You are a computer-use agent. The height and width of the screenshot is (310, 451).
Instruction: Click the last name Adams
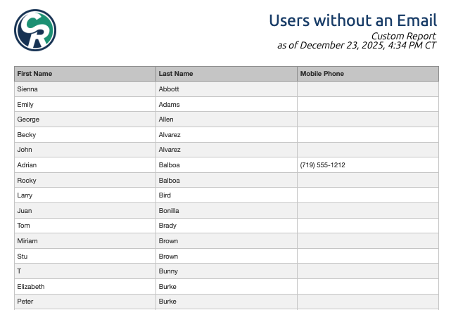click(169, 105)
